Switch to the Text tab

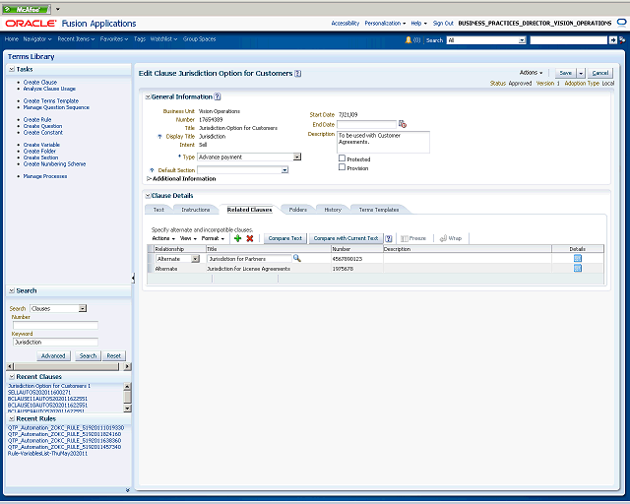pyautogui.click(x=158, y=210)
